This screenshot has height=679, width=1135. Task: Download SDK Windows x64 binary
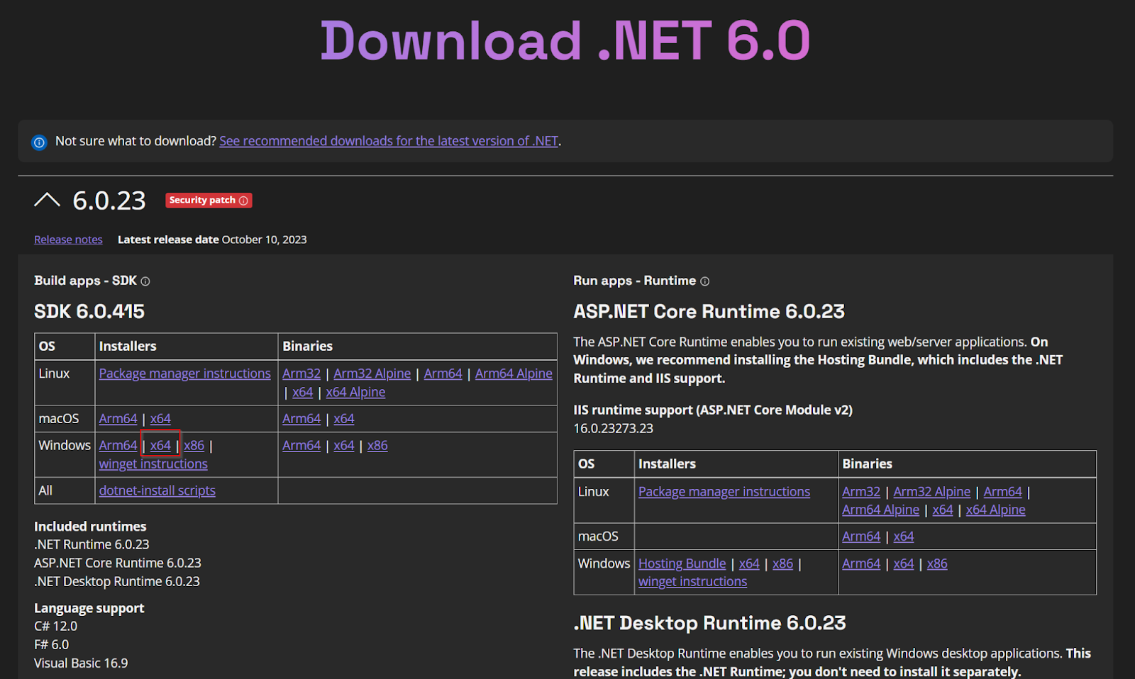[344, 445]
